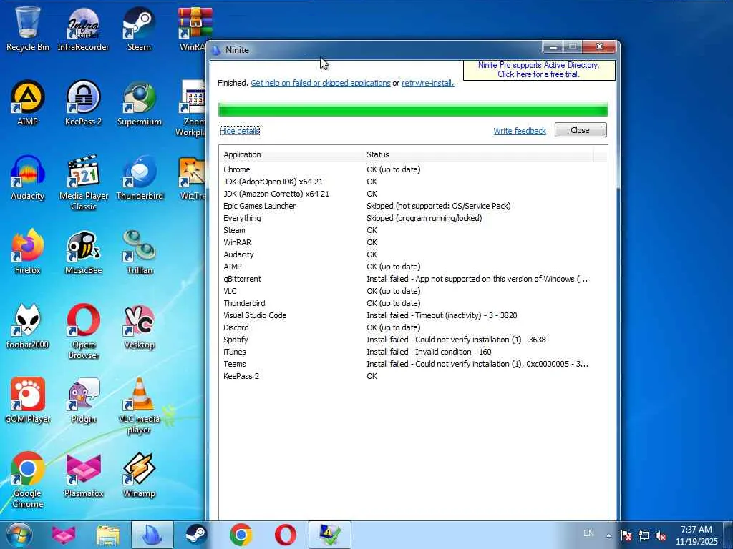Select the qBittorrent row
Viewport: 733px width, 549px height.
click(x=413, y=279)
